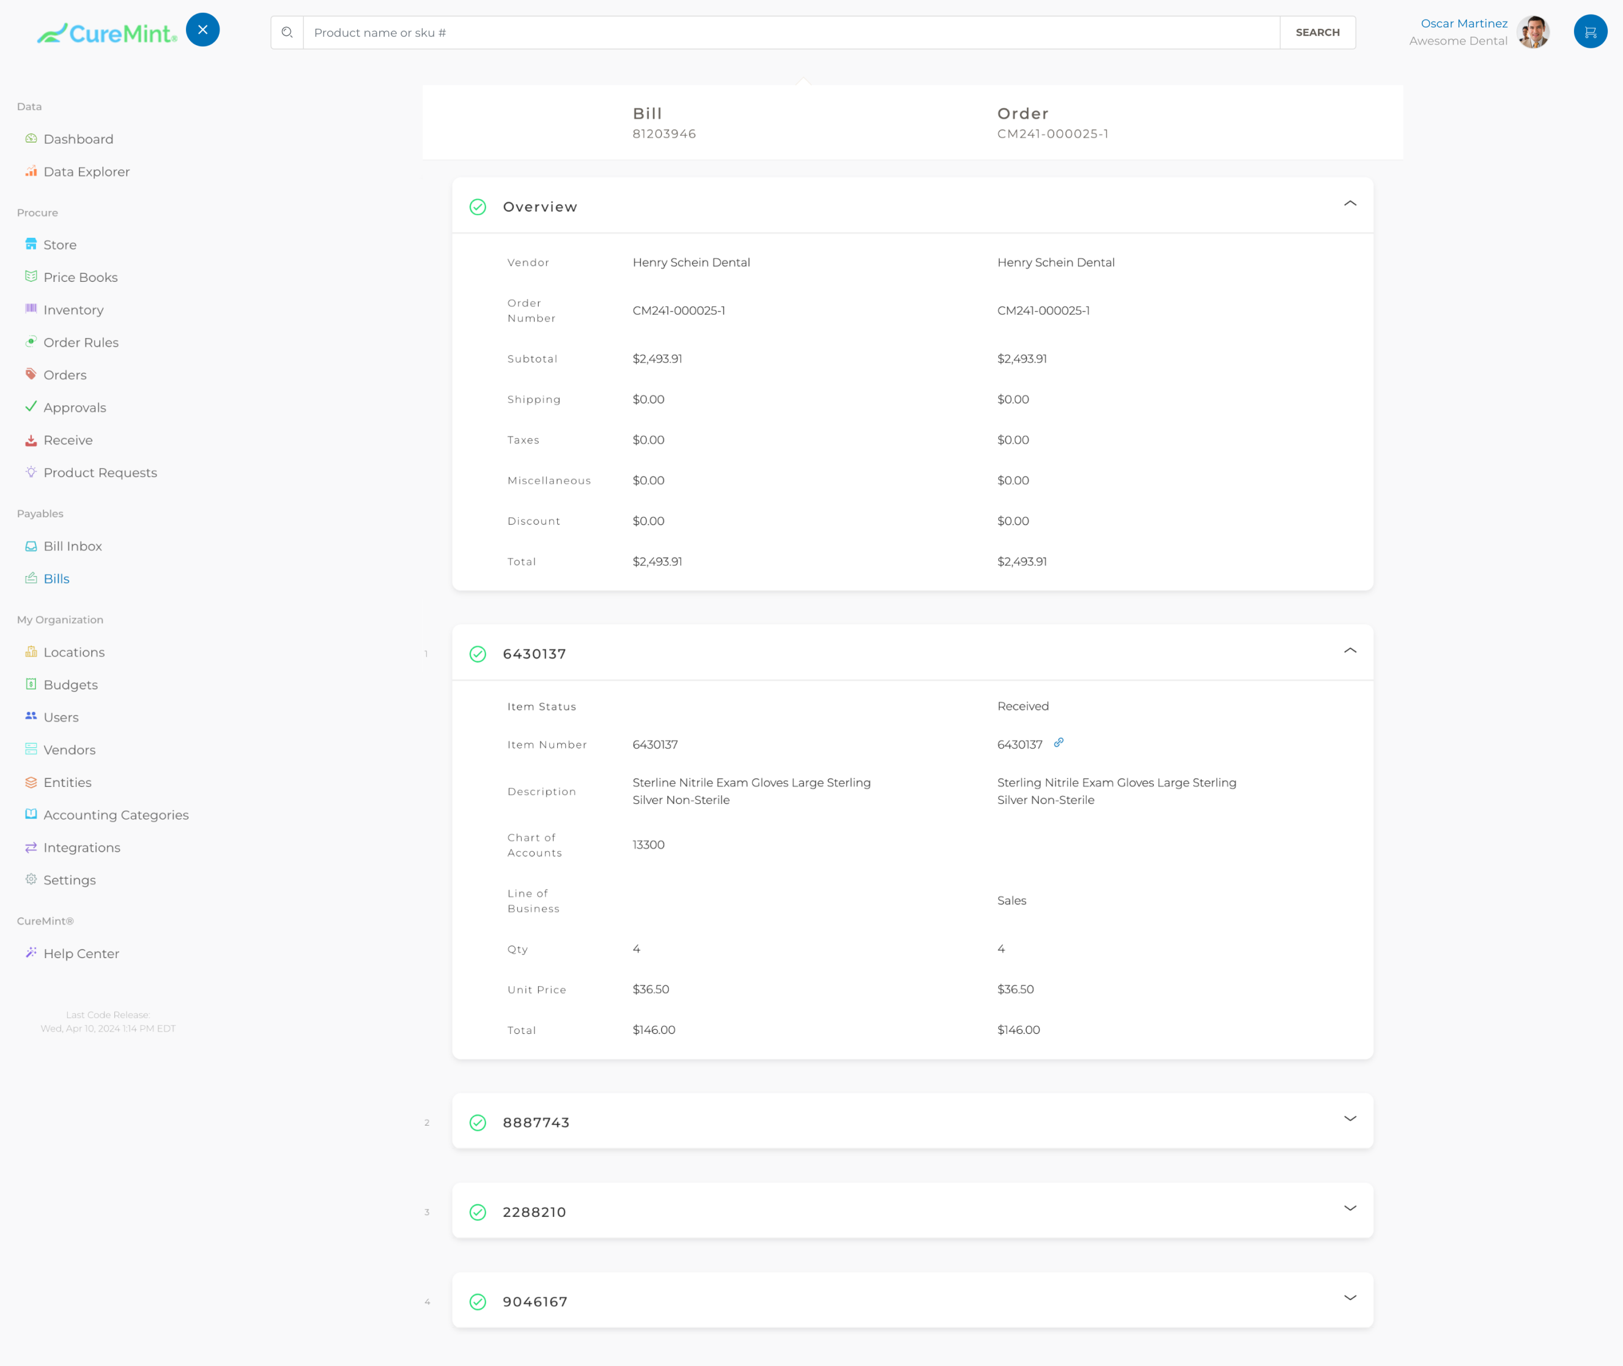This screenshot has width=1623, height=1366.
Task: Collapse the Overview section
Action: click(1350, 204)
